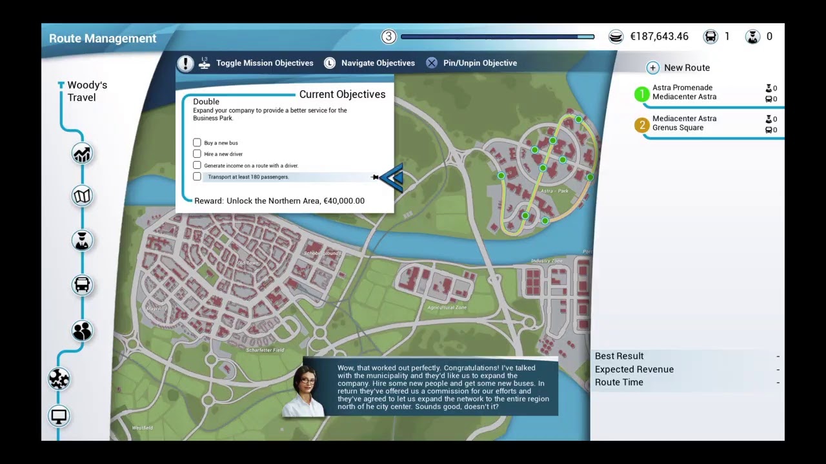This screenshot has height=464, width=826.
Task: Click the Scharfetter Field map label
Action: coord(265,350)
